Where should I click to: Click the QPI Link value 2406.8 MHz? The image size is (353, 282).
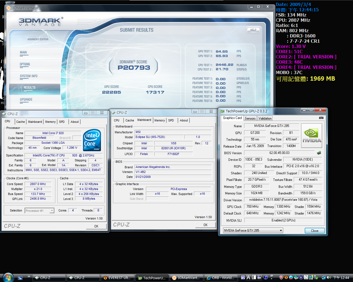[38, 199]
